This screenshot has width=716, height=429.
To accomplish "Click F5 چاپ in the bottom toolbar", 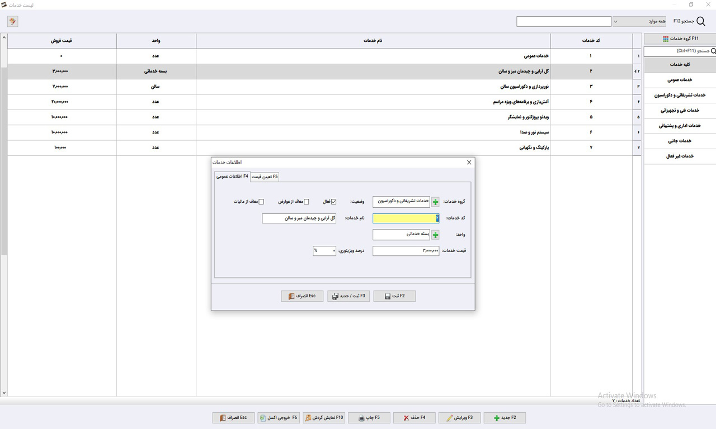I will tap(369, 418).
